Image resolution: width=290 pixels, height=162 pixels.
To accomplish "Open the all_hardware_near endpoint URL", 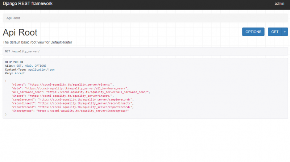I will [x=97, y=92].
